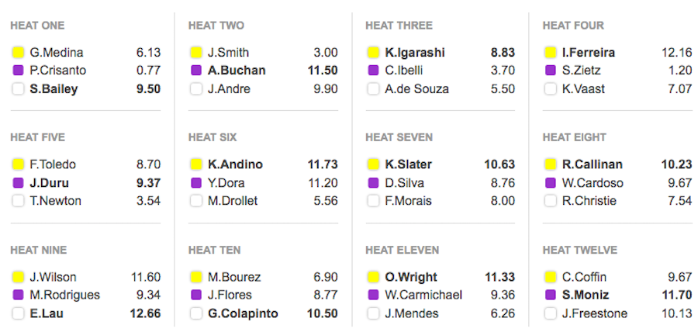Select the yellow jersey icon next to K.Andino

point(196,164)
